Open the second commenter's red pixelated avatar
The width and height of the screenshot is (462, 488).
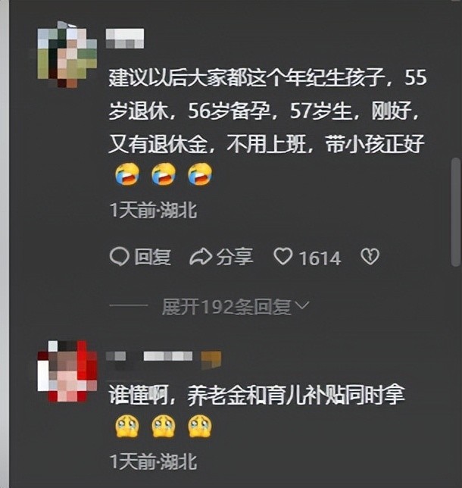point(67,371)
